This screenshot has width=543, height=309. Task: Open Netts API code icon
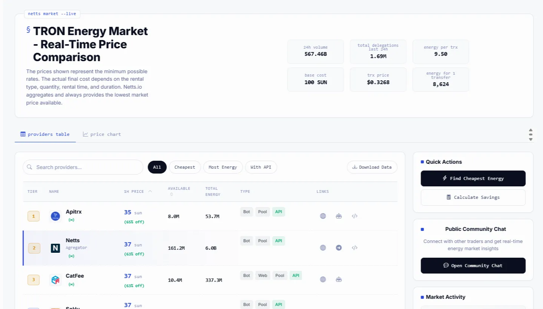[x=354, y=248]
